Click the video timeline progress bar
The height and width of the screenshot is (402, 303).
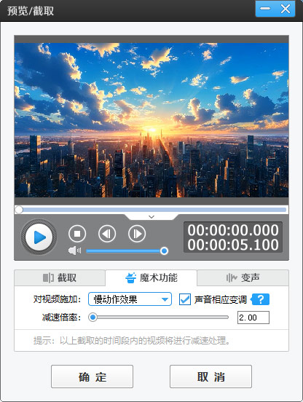tap(151, 210)
